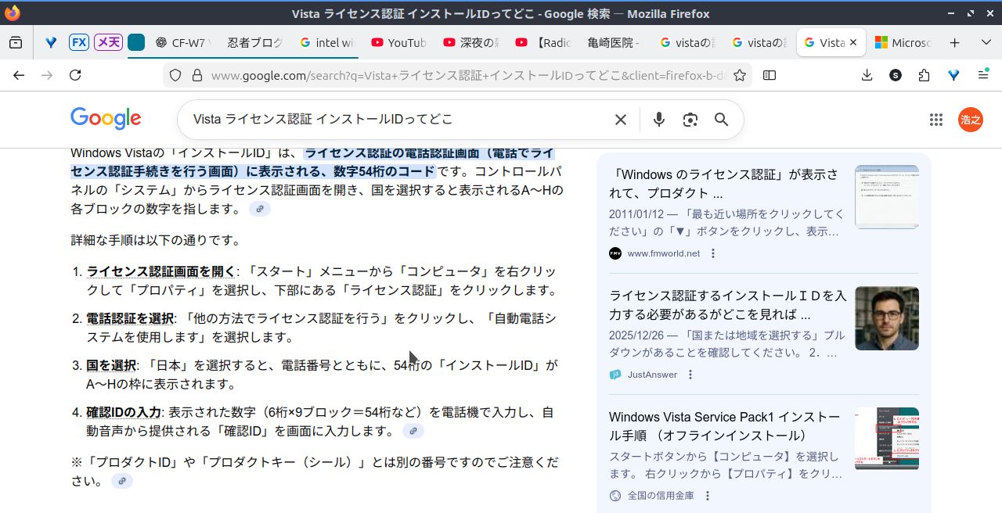Switch to the 【Radic tab

[542, 43]
